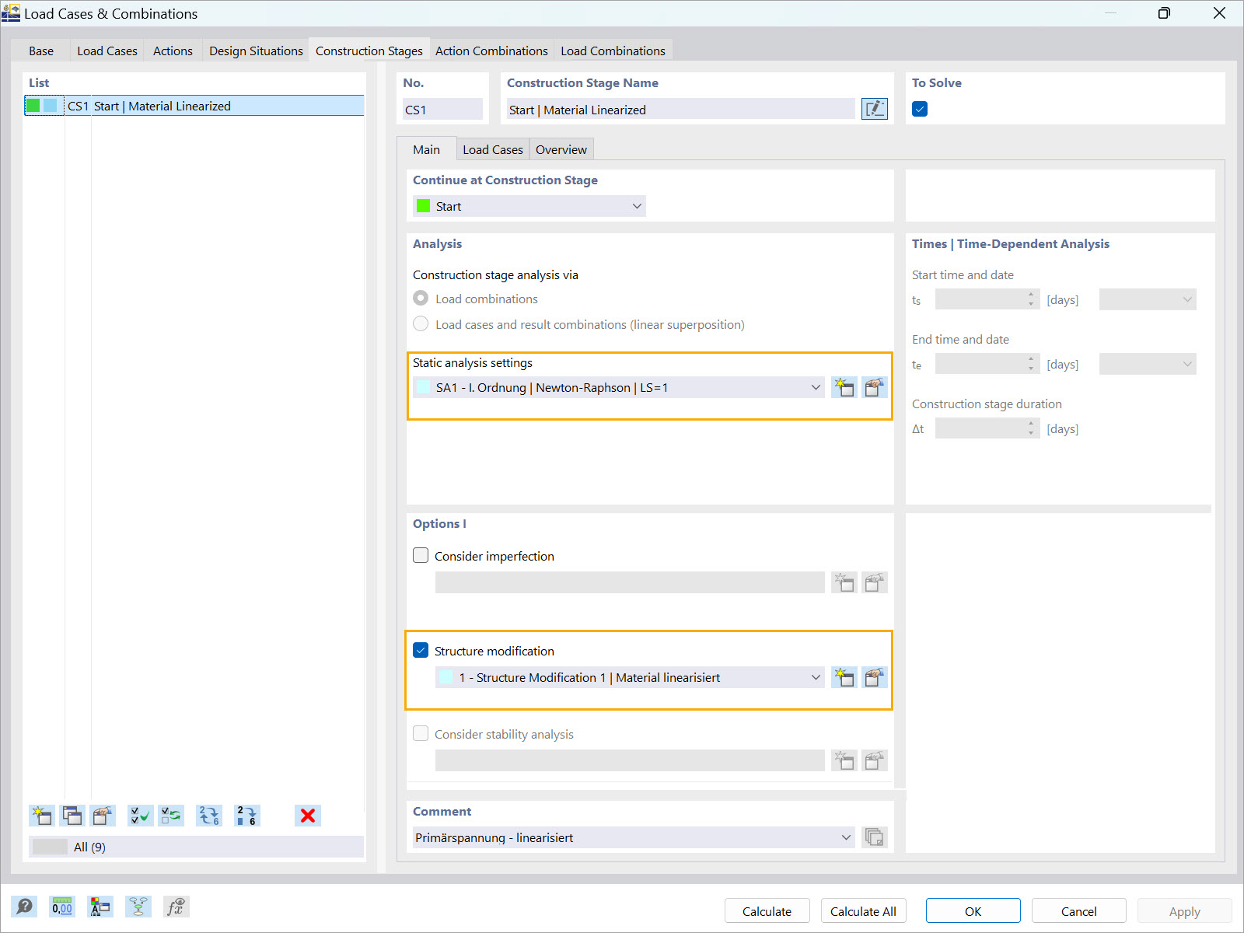1244x933 pixels.
Task: Create new static analysis settings
Action: [844, 387]
